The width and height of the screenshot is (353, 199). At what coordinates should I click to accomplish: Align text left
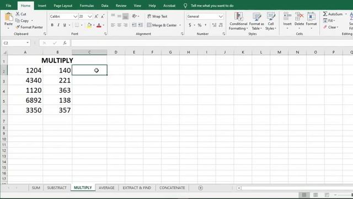pyautogui.click(x=113, y=25)
